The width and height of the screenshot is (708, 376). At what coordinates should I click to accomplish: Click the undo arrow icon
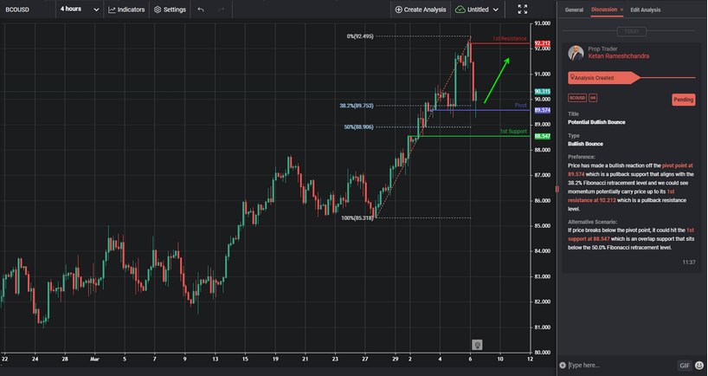click(201, 10)
